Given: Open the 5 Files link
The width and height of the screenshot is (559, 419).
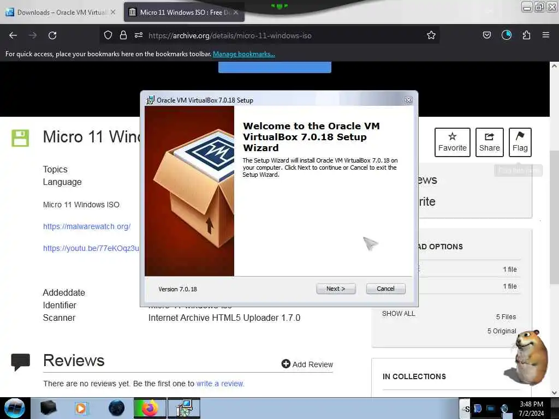Looking at the screenshot, I should click(x=506, y=317).
